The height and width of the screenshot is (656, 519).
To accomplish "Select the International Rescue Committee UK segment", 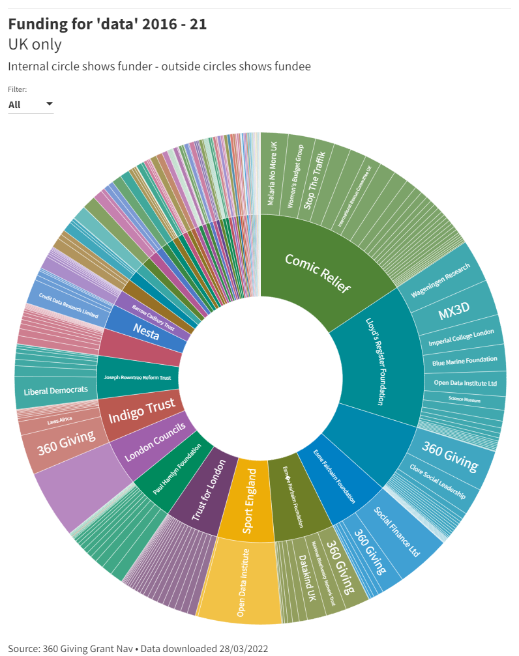I will tap(355, 196).
